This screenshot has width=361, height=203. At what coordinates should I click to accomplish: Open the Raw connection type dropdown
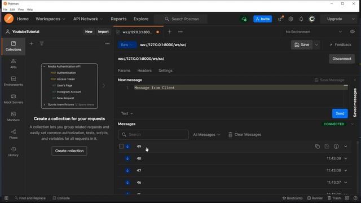click(127, 45)
